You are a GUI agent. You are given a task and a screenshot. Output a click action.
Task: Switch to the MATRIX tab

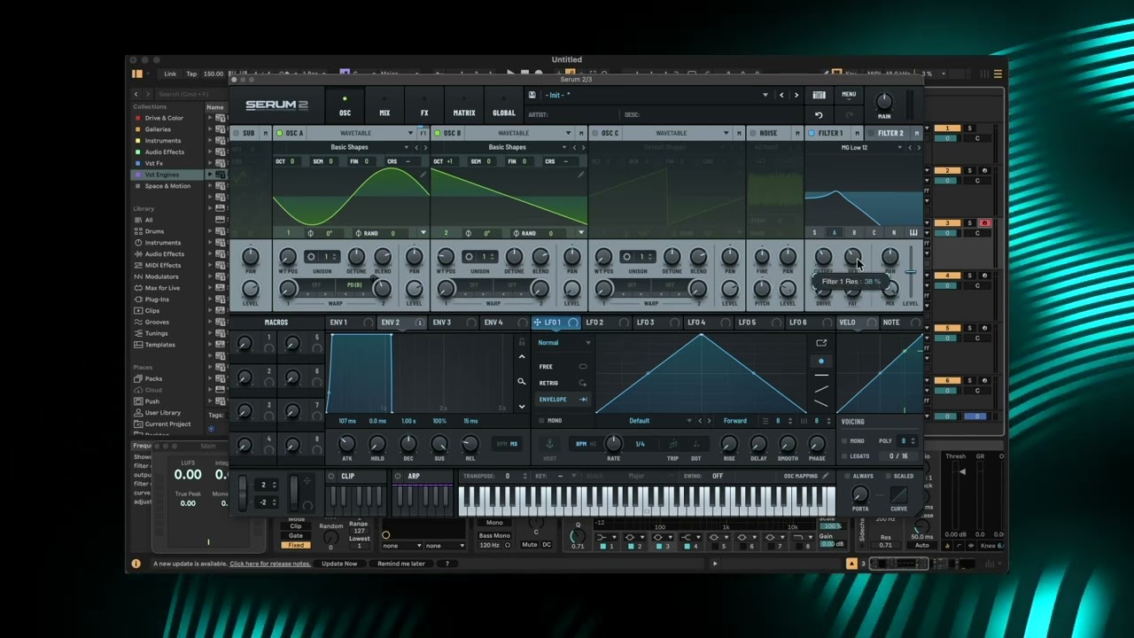[464, 106]
